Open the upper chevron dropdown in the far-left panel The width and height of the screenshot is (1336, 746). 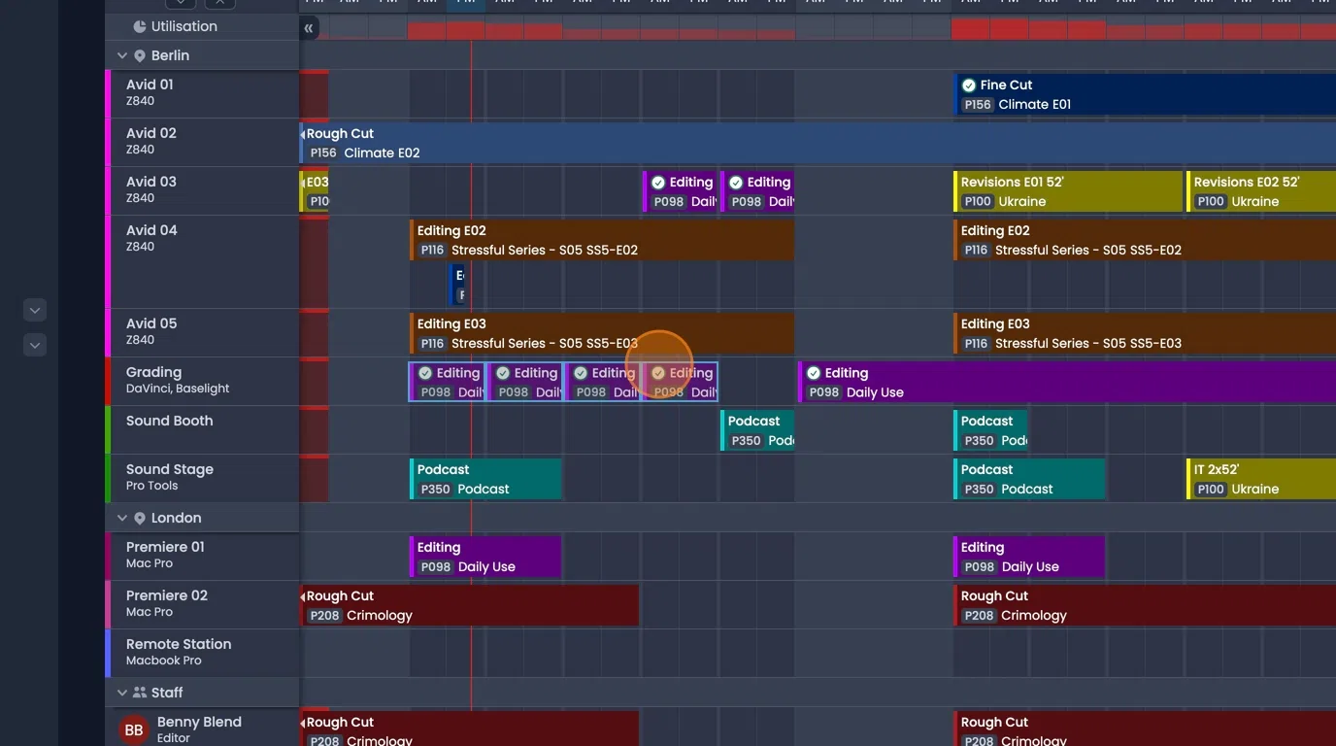34,310
